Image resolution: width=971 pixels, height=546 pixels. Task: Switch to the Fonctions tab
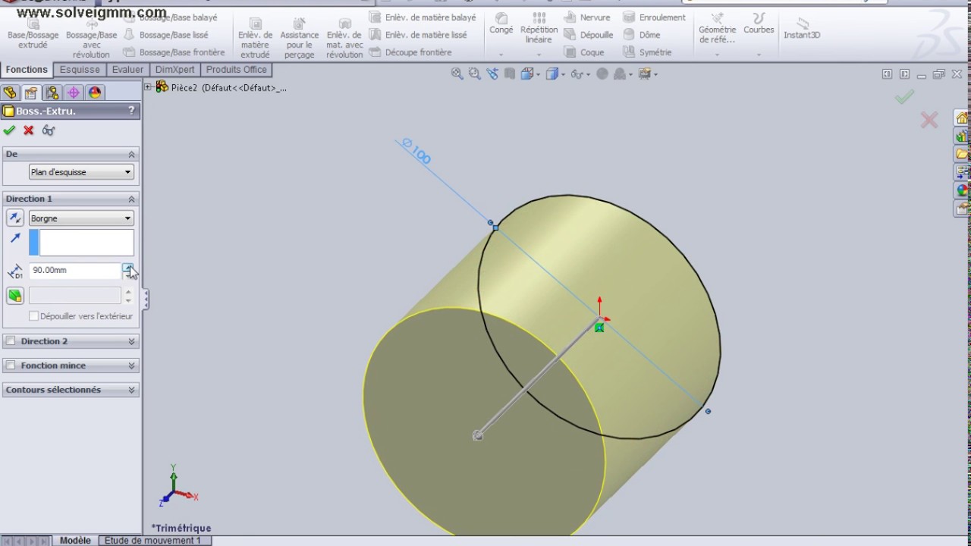27,70
